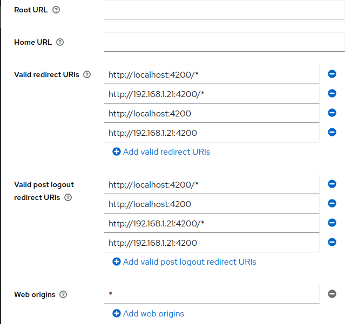Viewport: 351px width, 324px height.
Task: Remove the http://localhost:4200/* valid redirect URI
Action: pos(332,74)
